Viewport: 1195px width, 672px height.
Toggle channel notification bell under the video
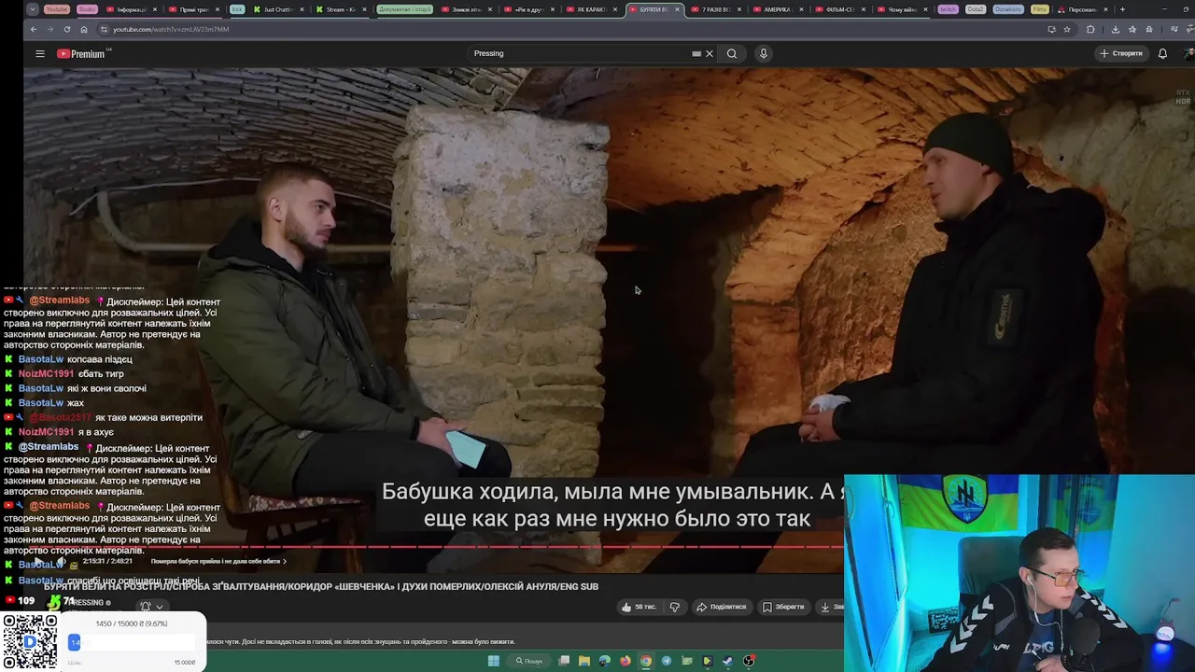tap(146, 607)
